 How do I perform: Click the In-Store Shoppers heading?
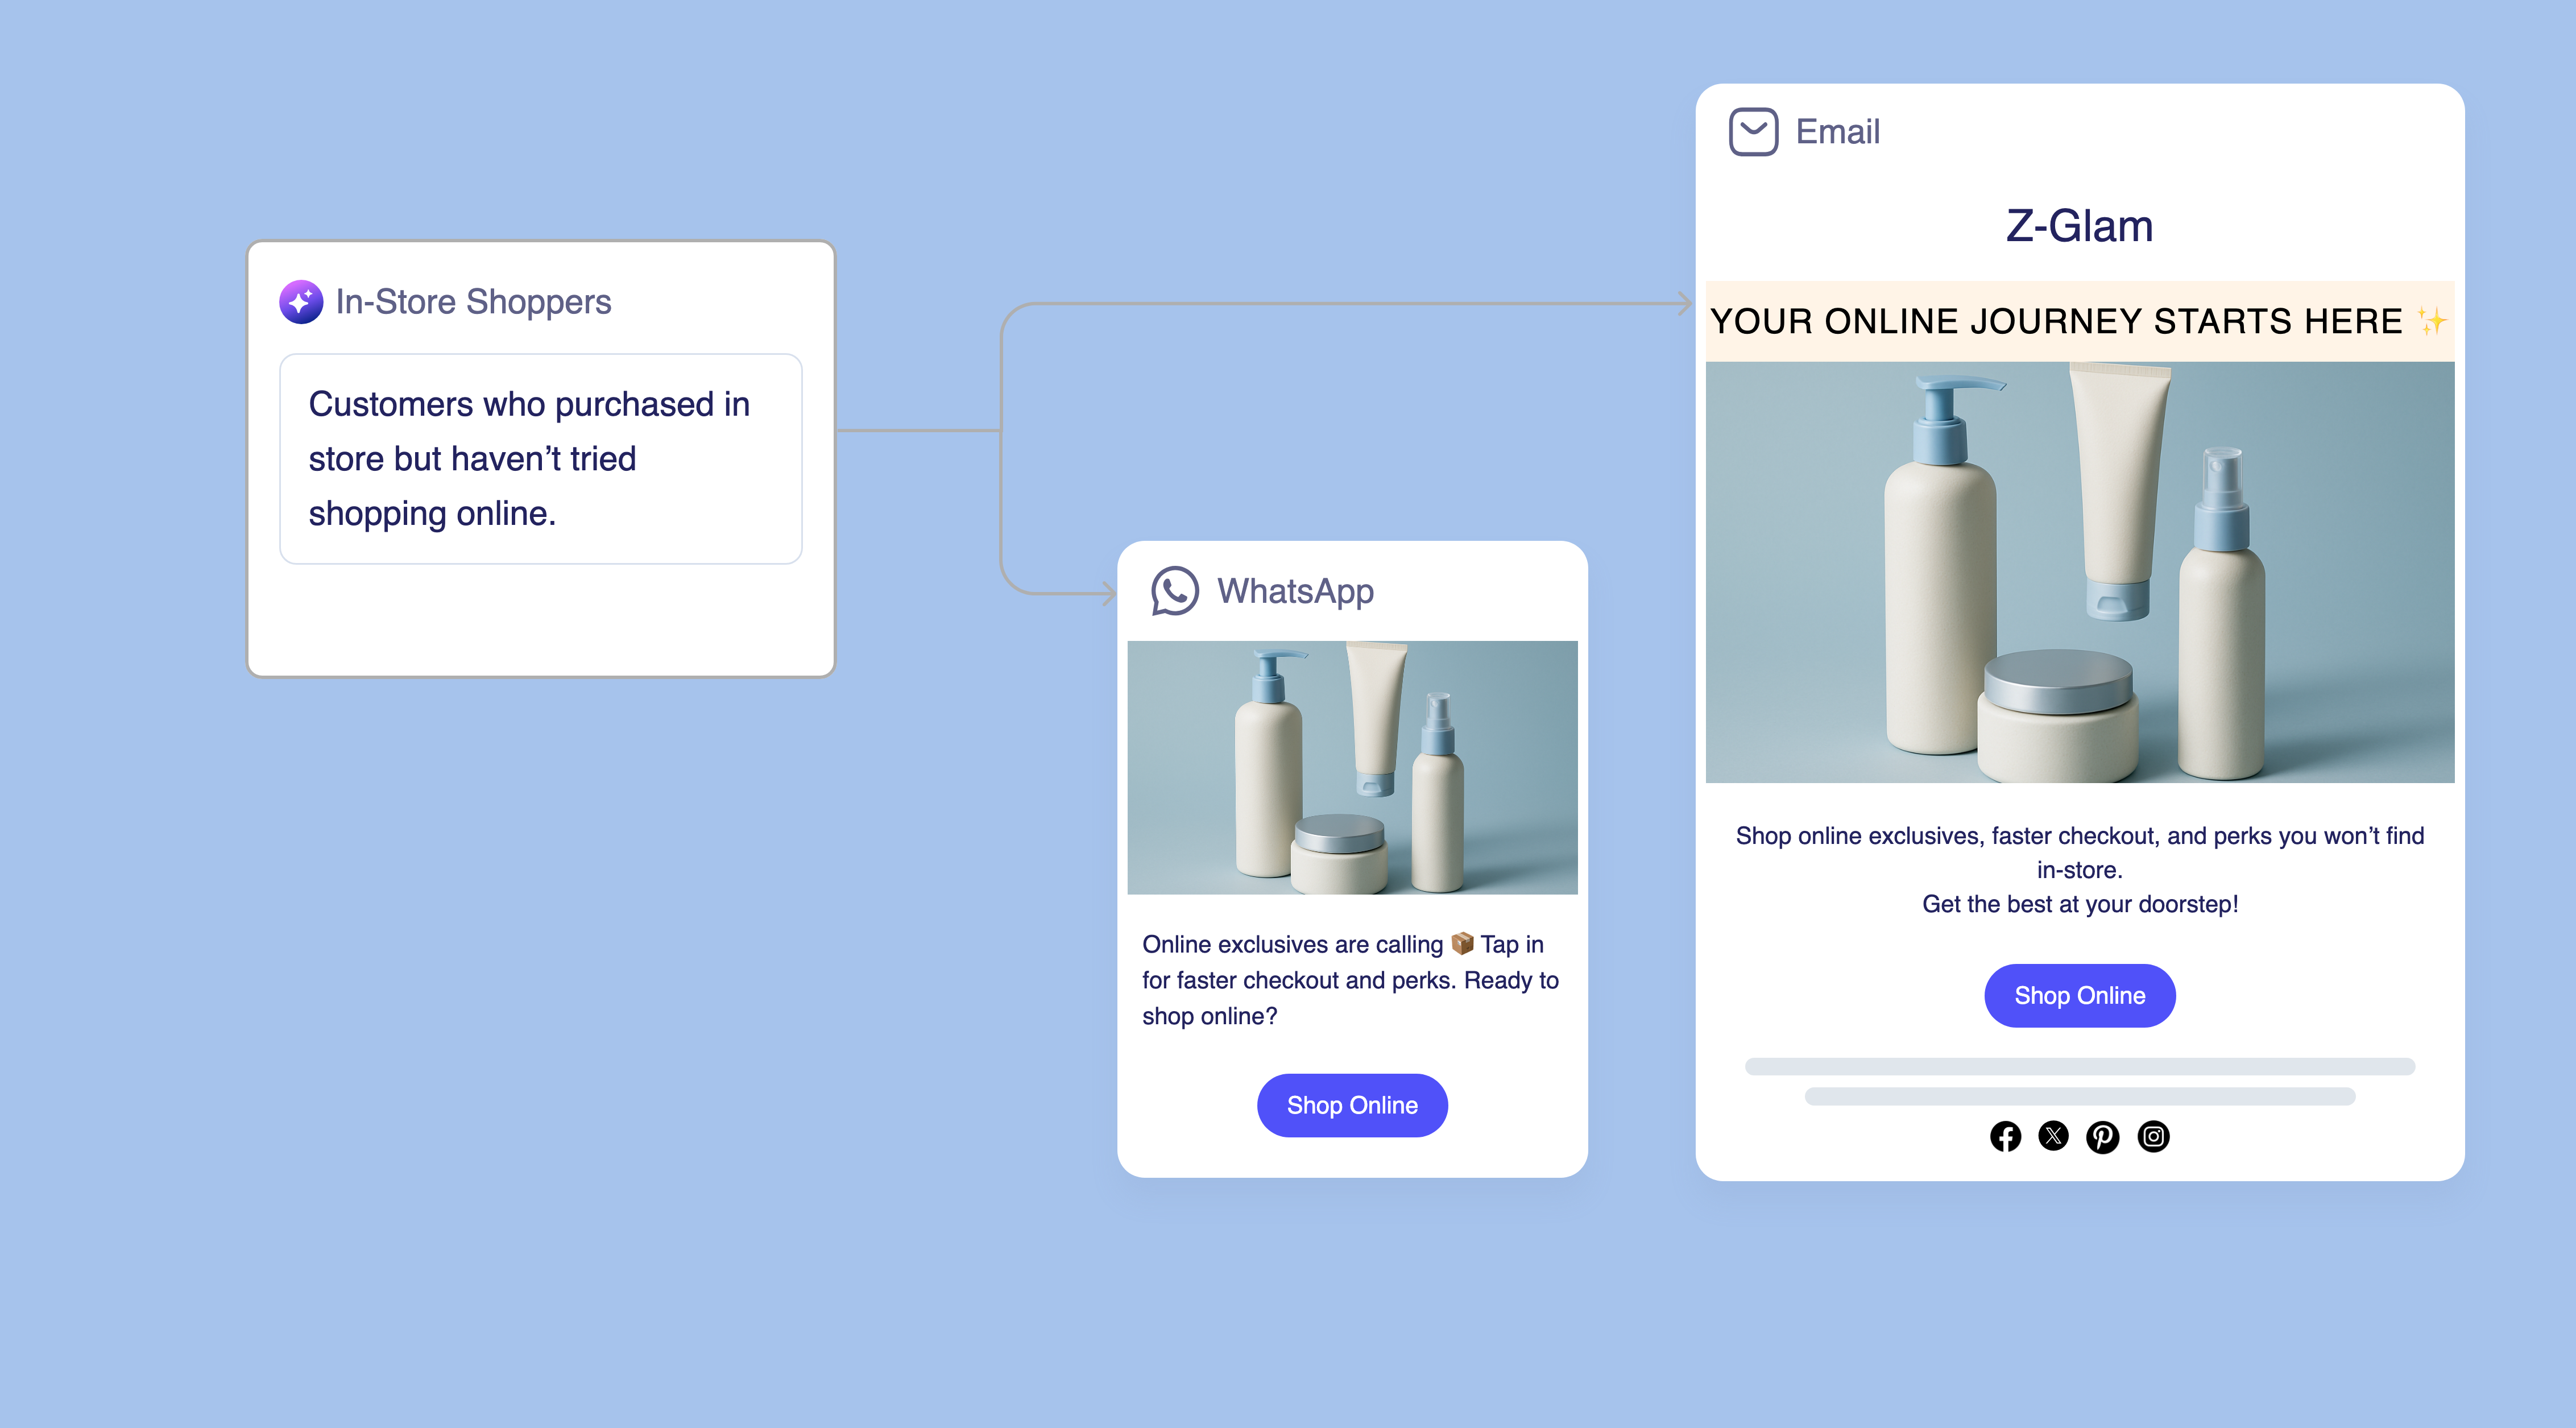(473, 302)
